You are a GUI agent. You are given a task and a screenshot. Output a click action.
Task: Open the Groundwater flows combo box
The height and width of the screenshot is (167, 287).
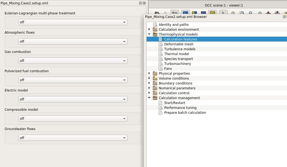[x=73, y=138]
